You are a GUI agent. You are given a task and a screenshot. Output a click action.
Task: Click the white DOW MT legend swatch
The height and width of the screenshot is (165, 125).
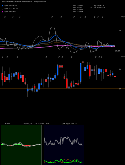pos(2,8)
